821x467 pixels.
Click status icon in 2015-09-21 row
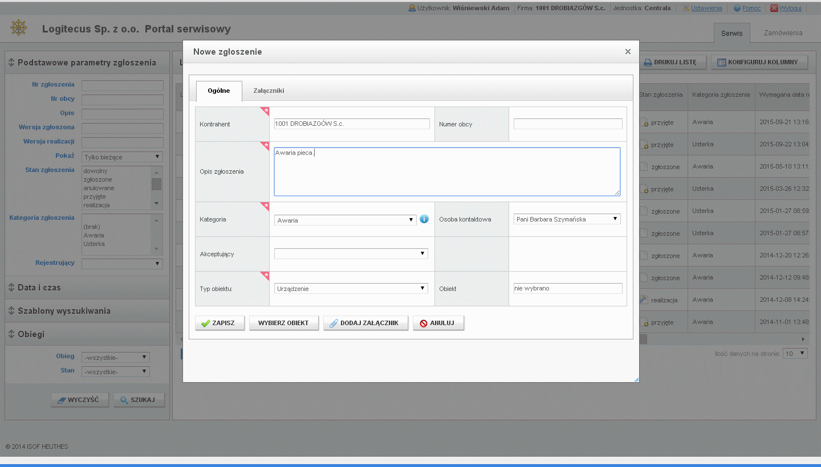pos(644,122)
